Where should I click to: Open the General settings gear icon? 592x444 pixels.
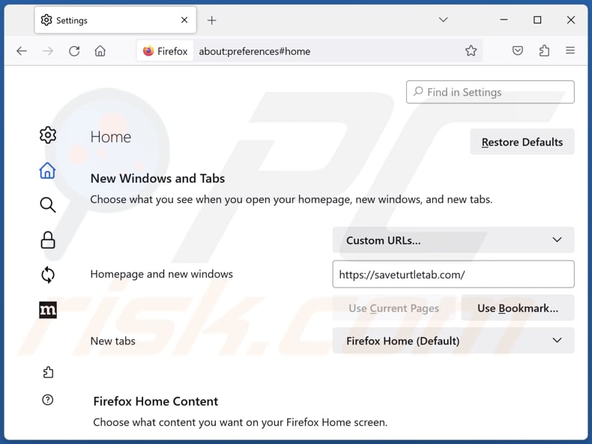click(x=48, y=135)
